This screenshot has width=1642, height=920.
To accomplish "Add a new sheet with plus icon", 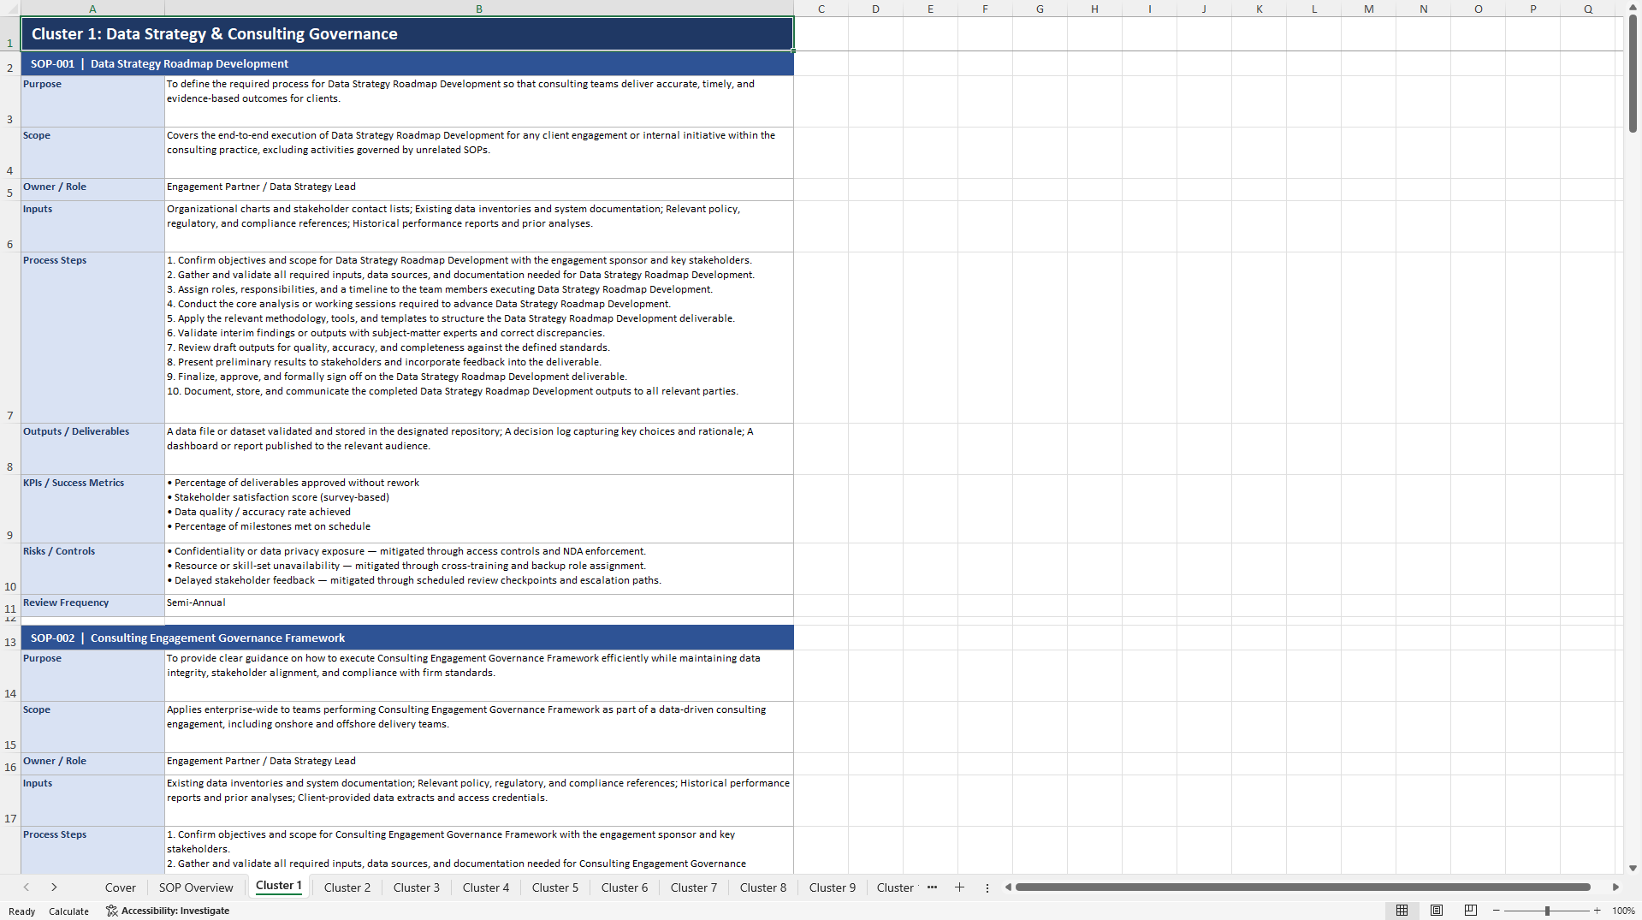I will tap(959, 887).
